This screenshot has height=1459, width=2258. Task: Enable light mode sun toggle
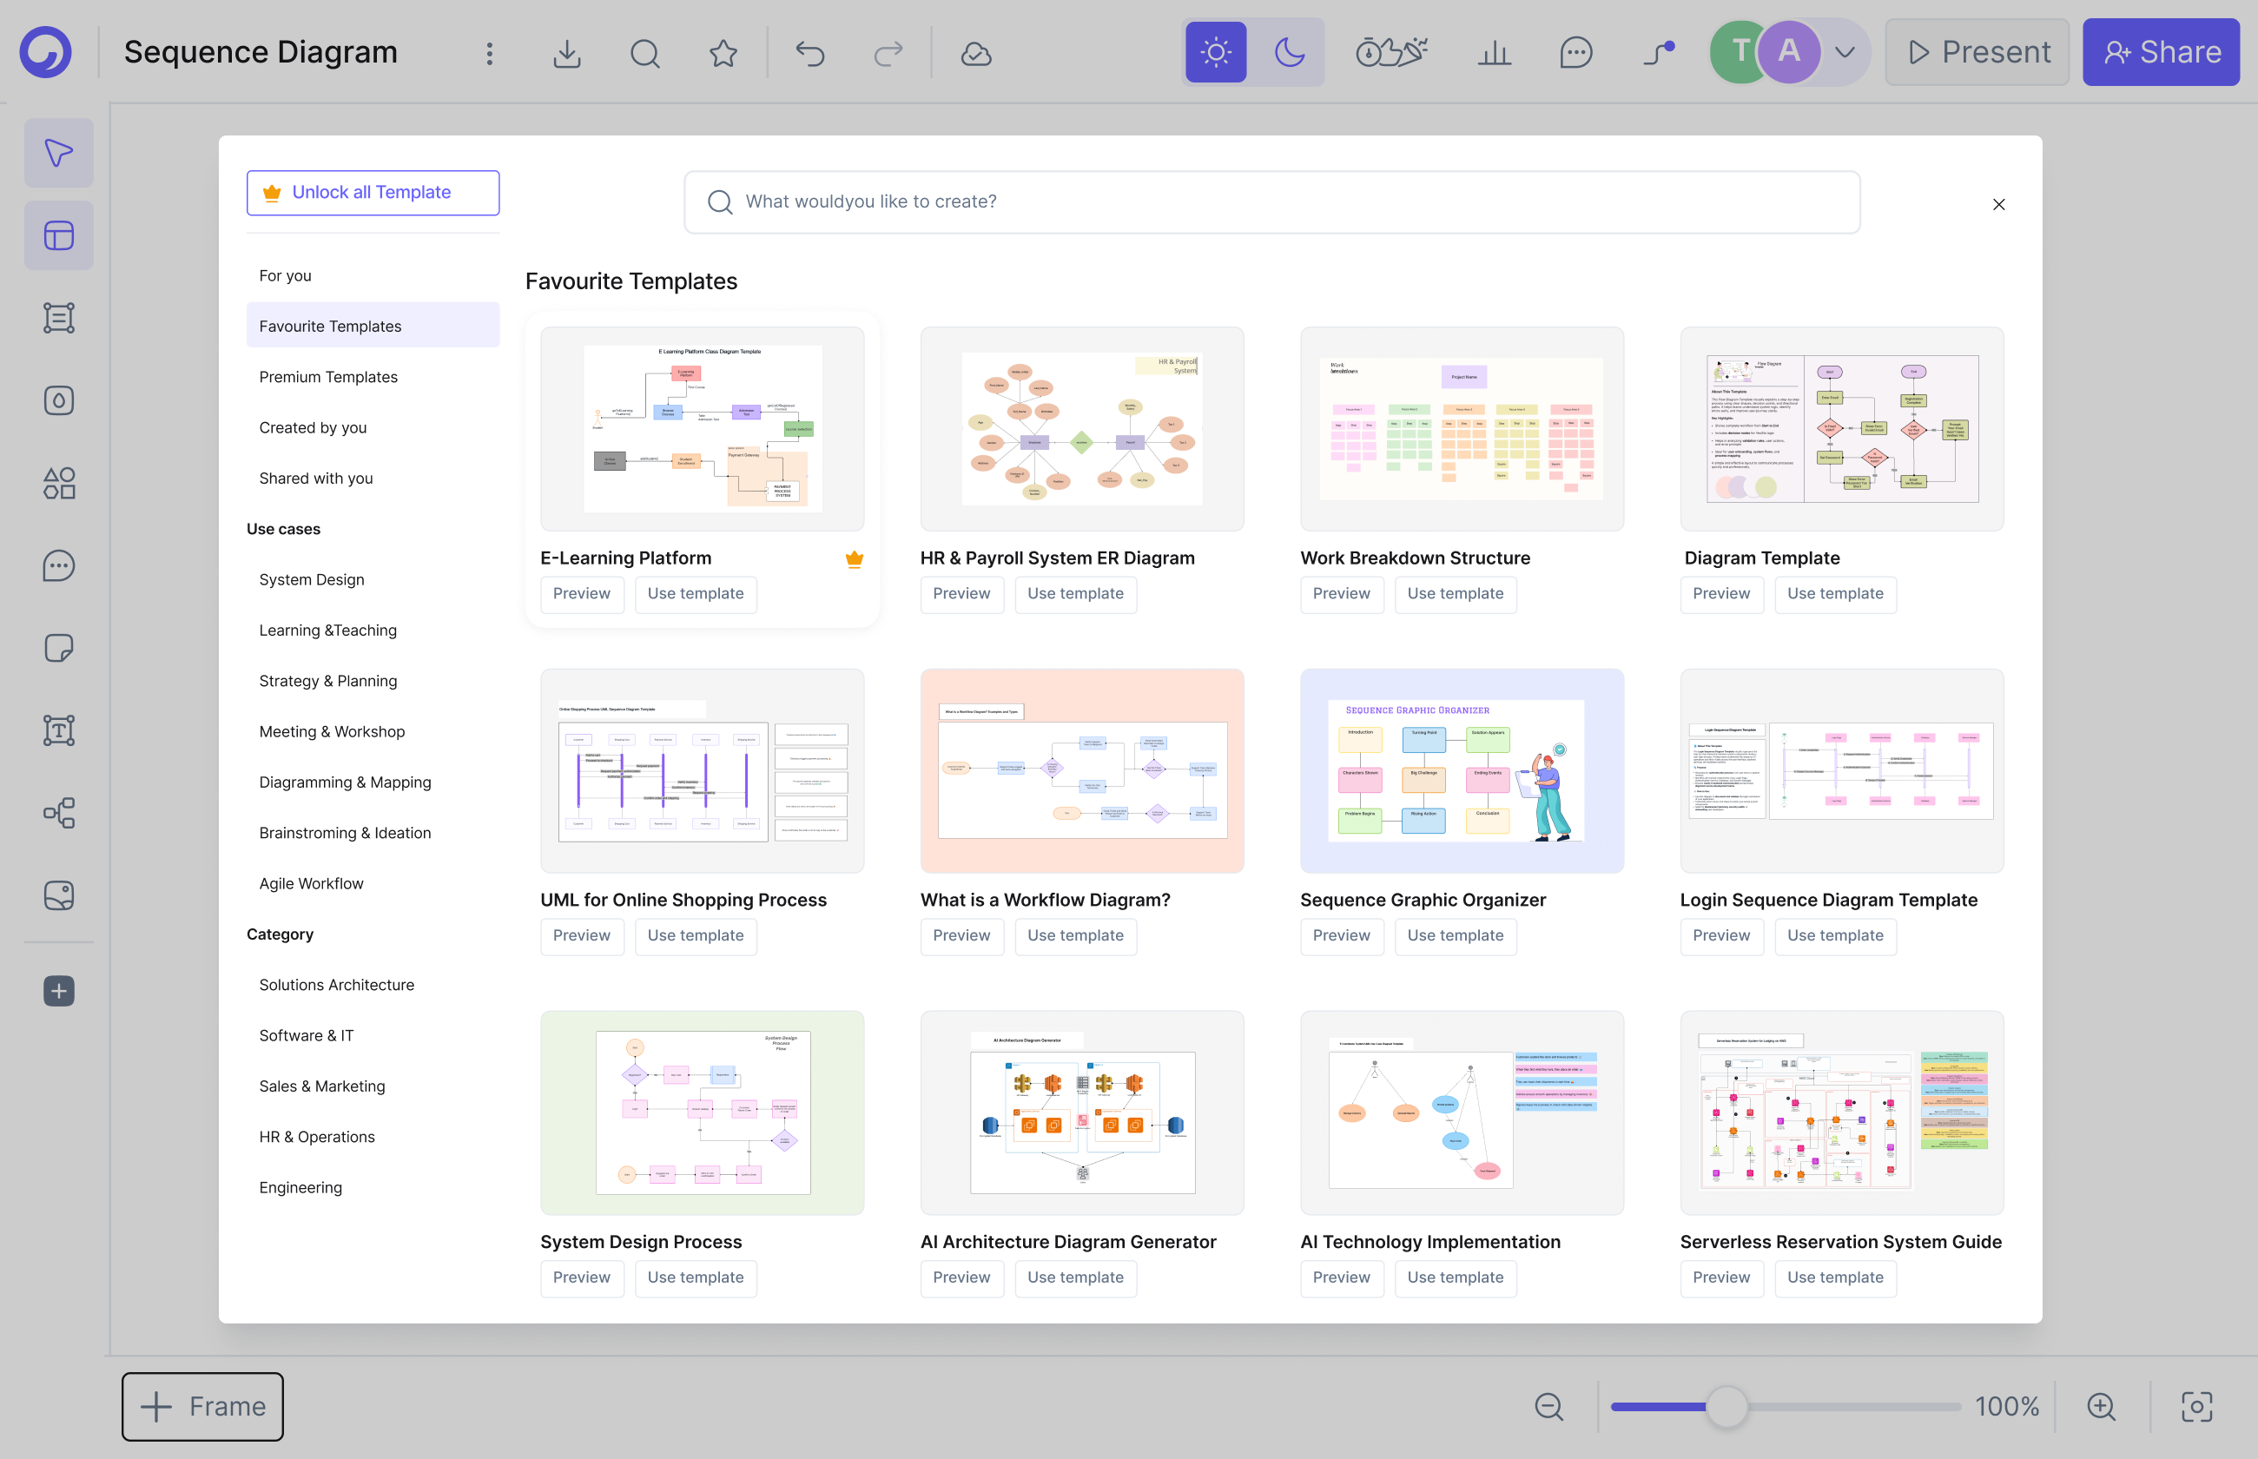1215,53
